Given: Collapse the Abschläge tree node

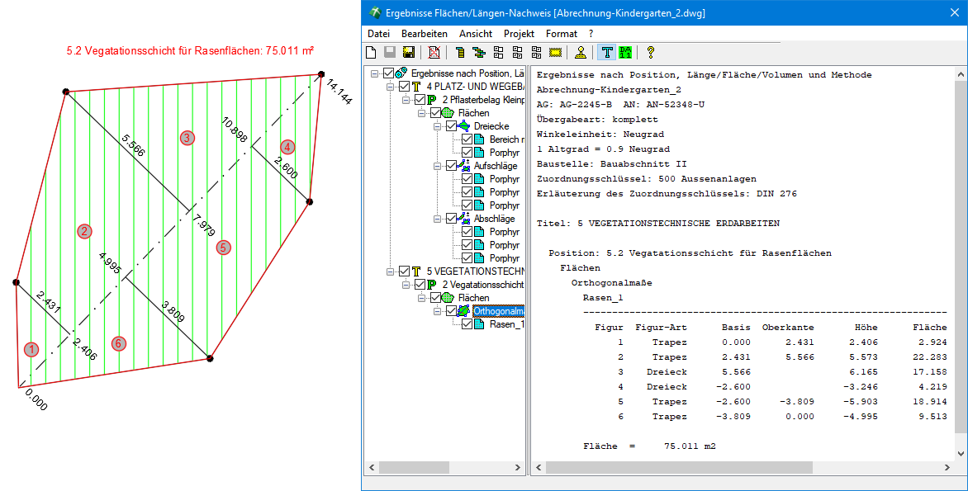Looking at the screenshot, I should click(x=438, y=219).
